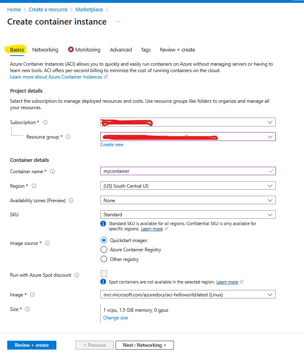The image size is (304, 354).
Task: Toggle Run with Azure Spot discount checkbox
Action: coord(104,273)
